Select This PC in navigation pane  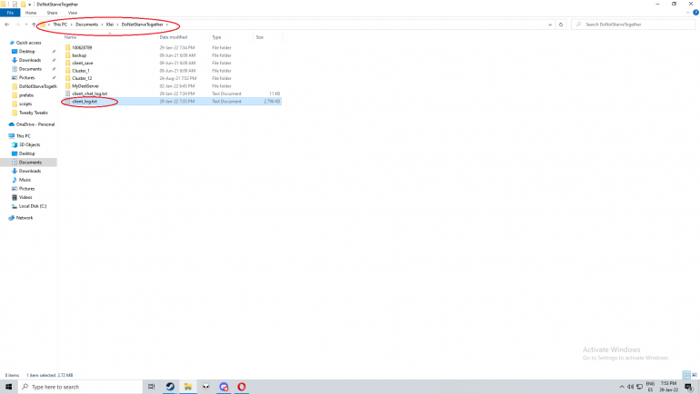[x=24, y=136]
